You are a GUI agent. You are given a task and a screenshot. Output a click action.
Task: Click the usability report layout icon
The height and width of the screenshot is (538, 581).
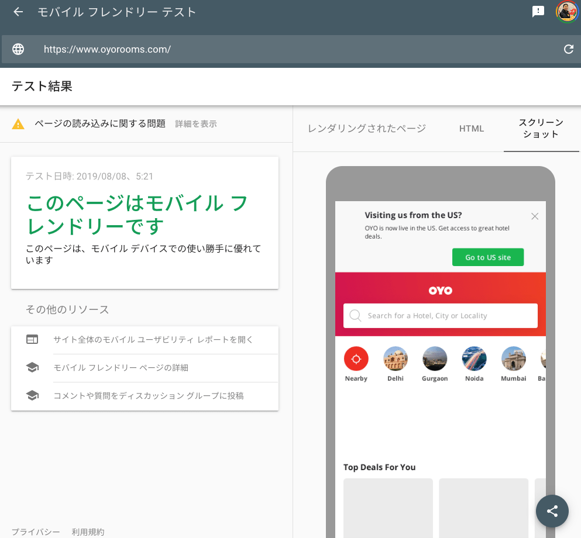pyautogui.click(x=32, y=339)
